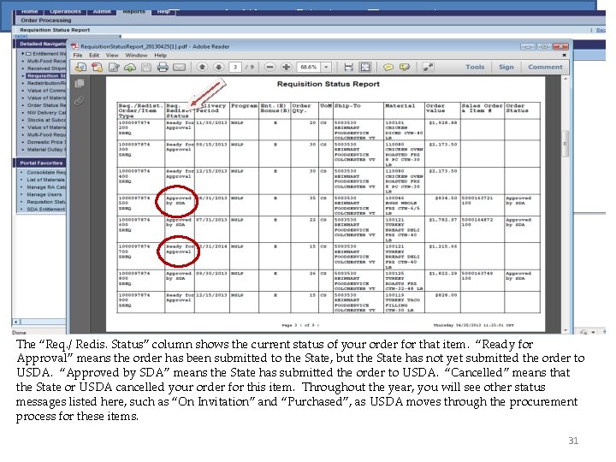Select NW Delivery Cal... navigation link
This screenshot has width=616, height=462.
46,113
